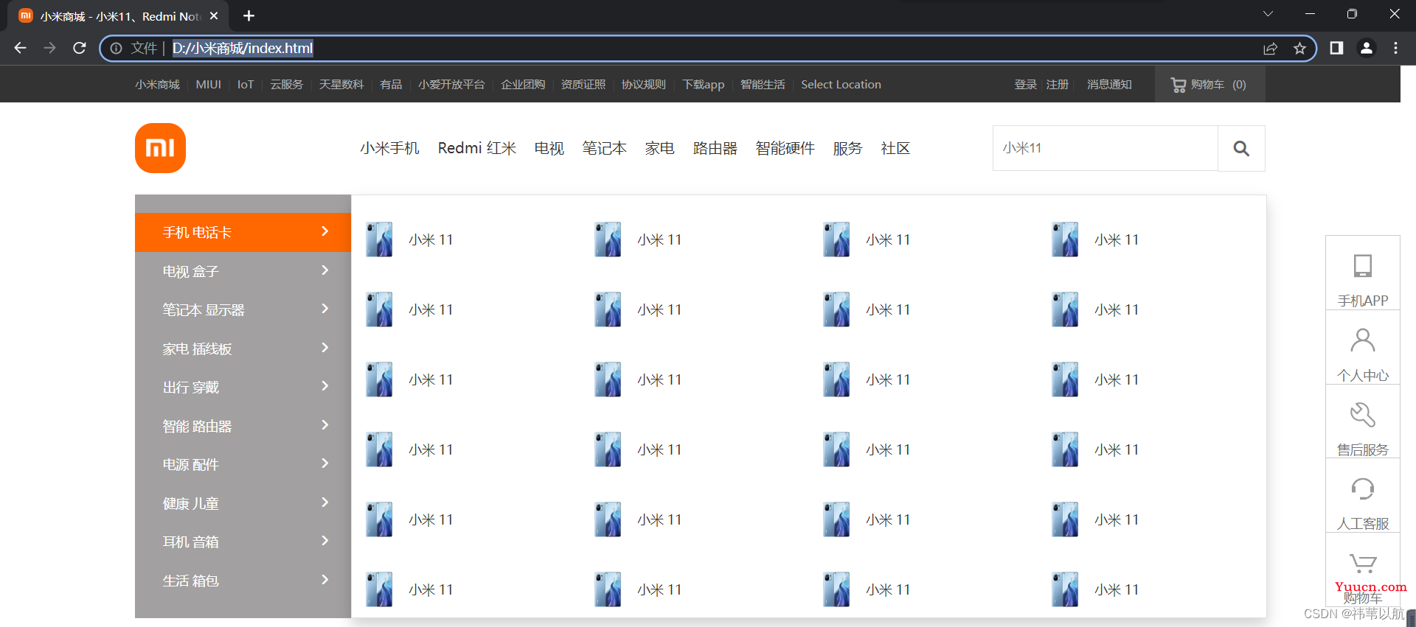Expand 健康 儿童 category arrow
This screenshot has width=1416, height=627.
(x=325, y=502)
